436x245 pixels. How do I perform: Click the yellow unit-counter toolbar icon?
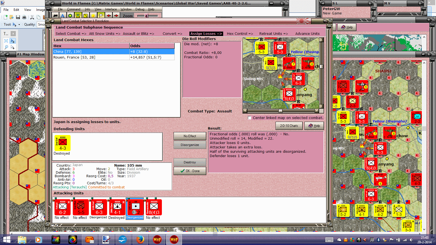tap(78, 16)
